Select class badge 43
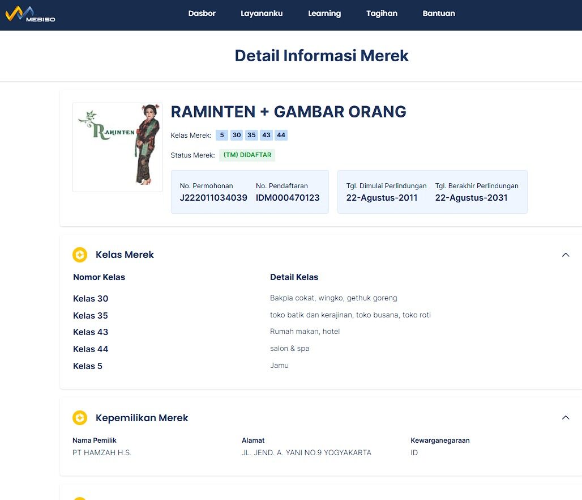 266,135
